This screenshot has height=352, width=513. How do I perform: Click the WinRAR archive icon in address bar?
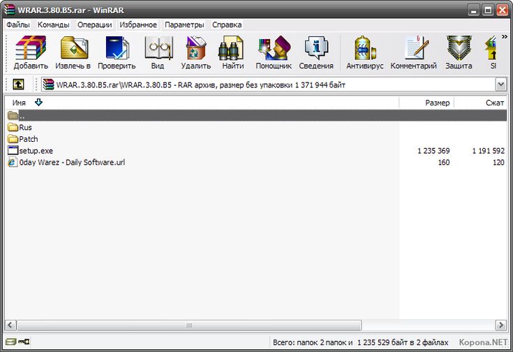48,85
